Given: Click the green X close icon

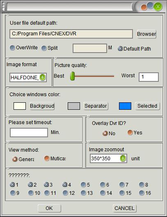Looking at the screenshot, I should tap(158, 7).
